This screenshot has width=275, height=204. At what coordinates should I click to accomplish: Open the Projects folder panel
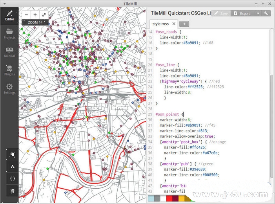(9, 34)
